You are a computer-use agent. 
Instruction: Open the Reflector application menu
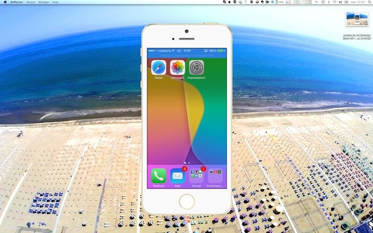point(16,2)
